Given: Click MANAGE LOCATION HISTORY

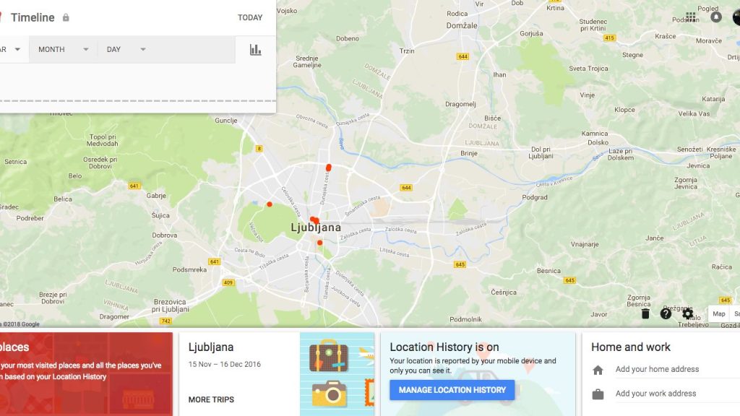Looking at the screenshot, I should 452,390.
